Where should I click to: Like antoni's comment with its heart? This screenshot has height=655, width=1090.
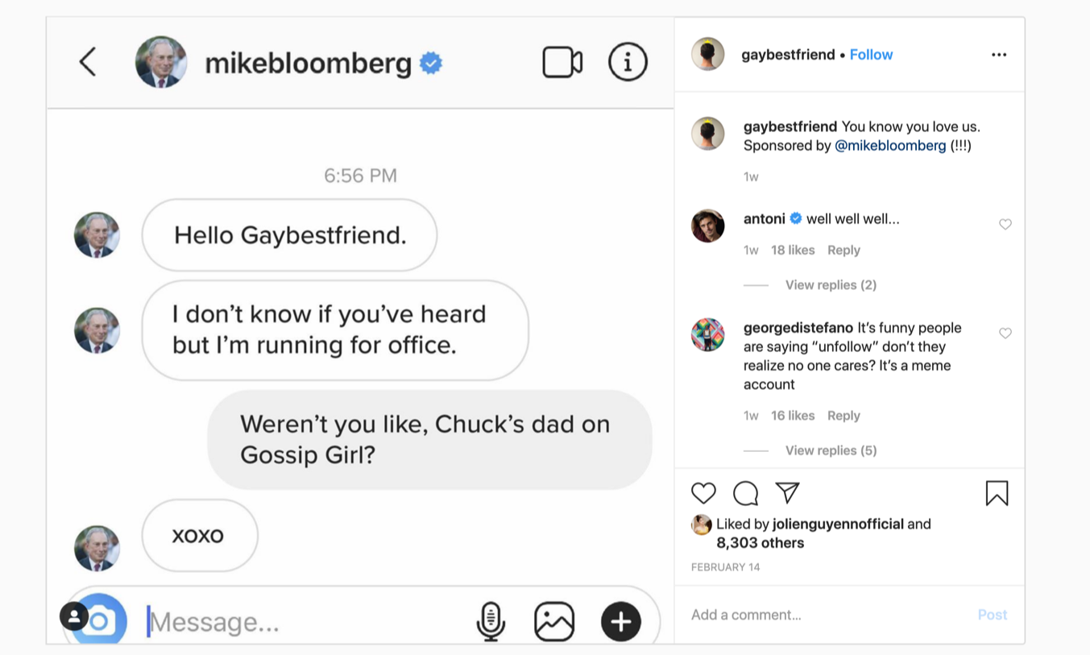tap(1005, 224)
